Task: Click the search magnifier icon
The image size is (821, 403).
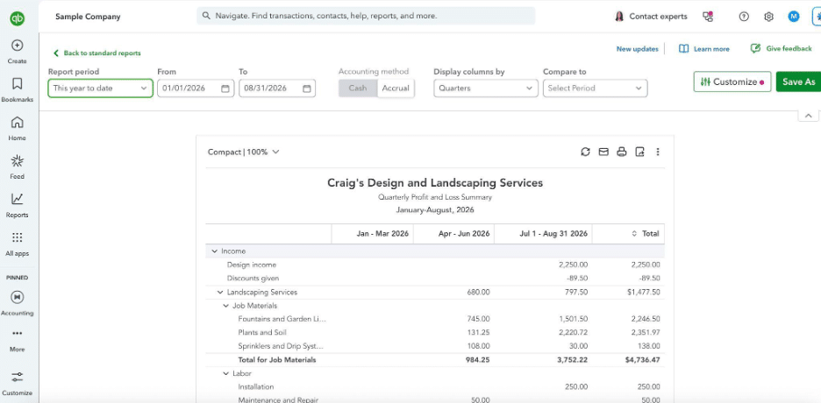Action: tap(206, 16)
